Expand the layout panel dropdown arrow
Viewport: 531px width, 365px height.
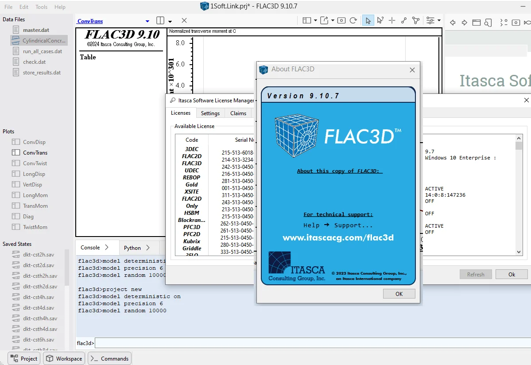[x=315, y=21]
